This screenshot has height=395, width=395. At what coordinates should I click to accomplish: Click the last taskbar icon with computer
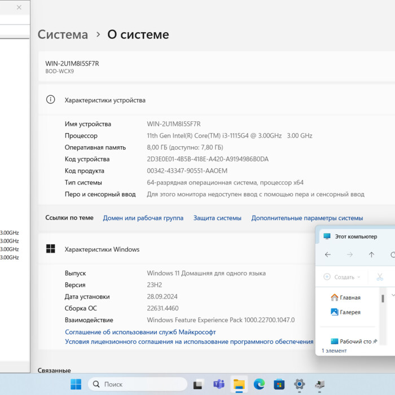point(319,384)
